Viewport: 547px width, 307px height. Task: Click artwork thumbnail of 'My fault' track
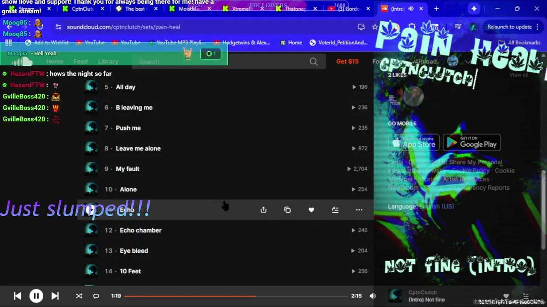coord(91,169)
